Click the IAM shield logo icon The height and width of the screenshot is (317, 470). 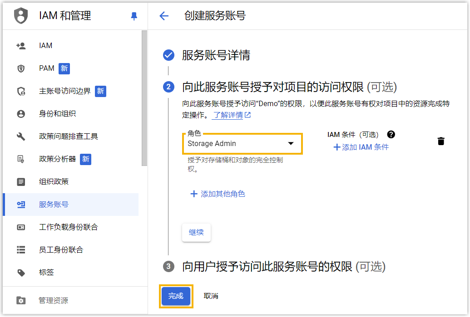pyautogui.click(x=21, y=16)
